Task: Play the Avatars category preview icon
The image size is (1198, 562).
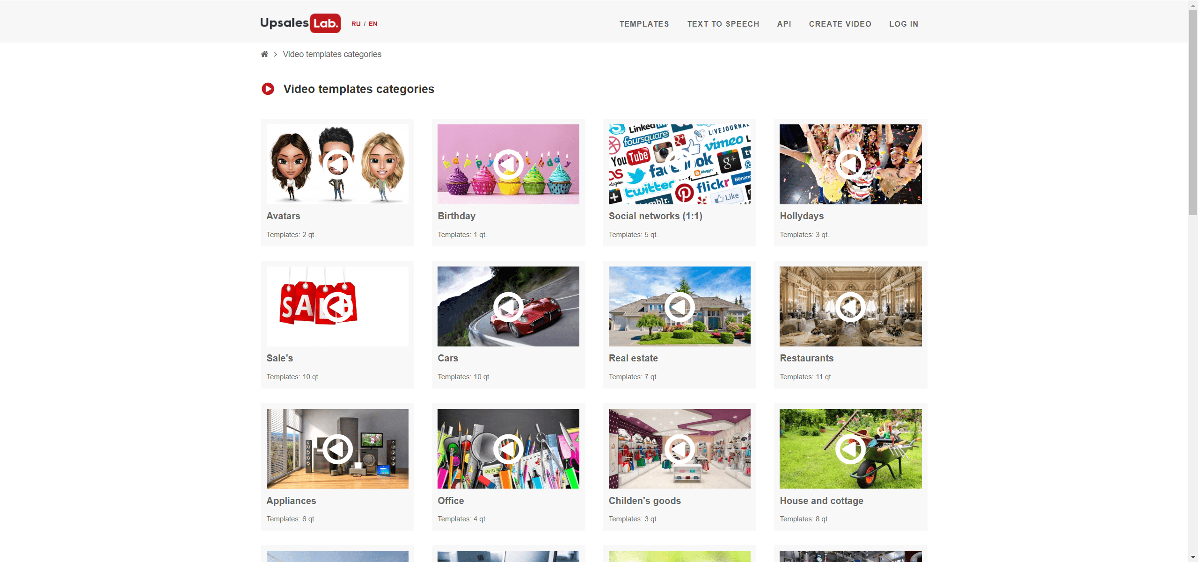Action: [x=337, y=164]
